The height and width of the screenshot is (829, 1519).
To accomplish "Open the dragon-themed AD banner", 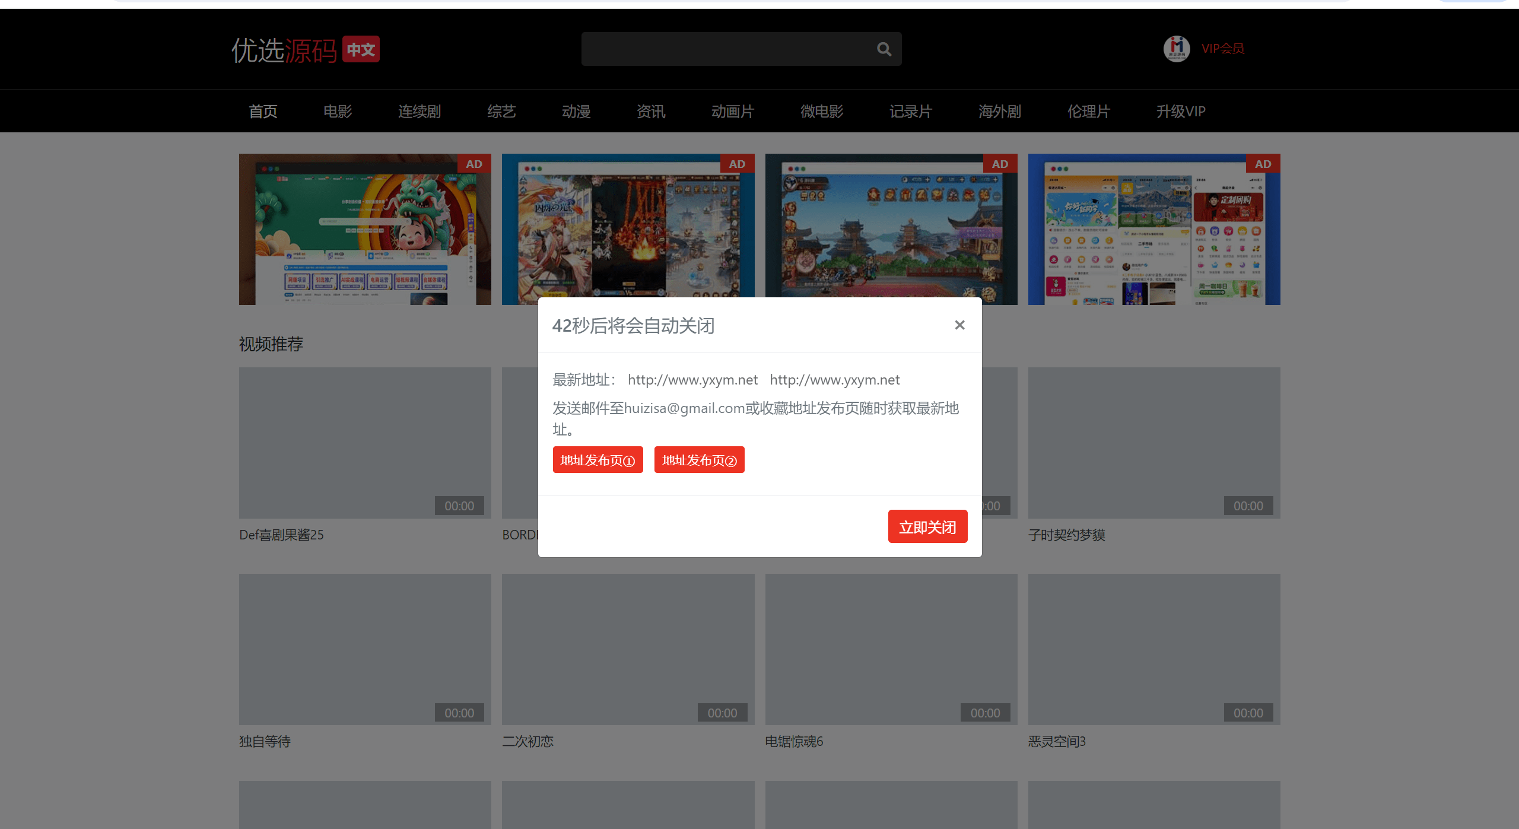I will [x=365, y=230].
